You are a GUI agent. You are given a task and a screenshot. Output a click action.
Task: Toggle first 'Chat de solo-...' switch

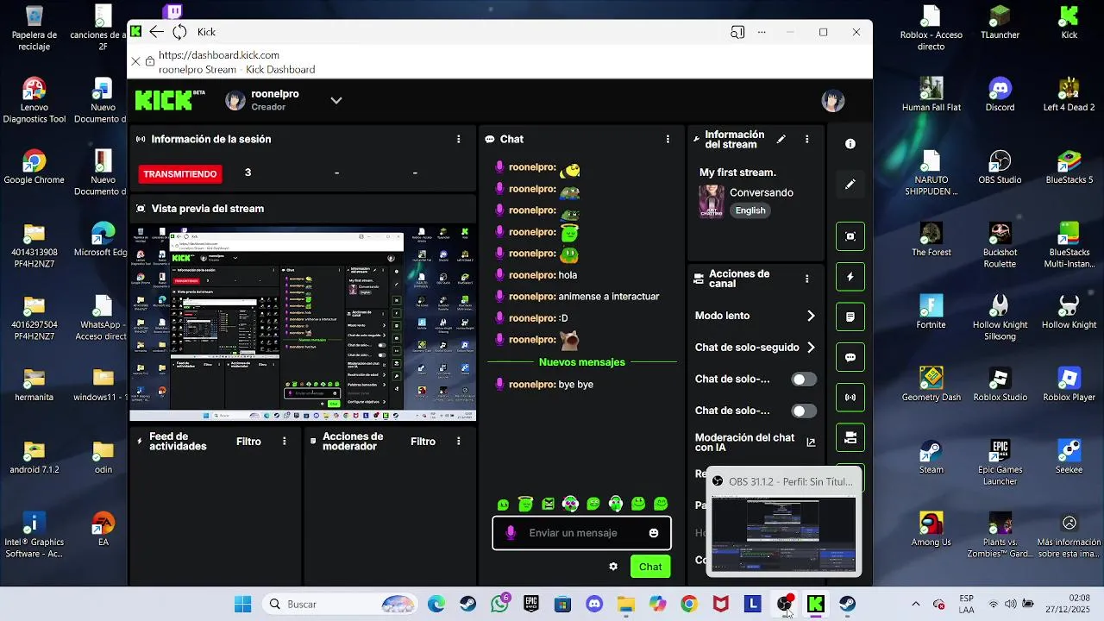coord(804,379)
